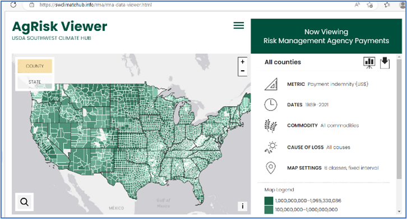The image size is (407, 219).
Task: Click the MAP SETTINGS label
Action: (304, 168)
